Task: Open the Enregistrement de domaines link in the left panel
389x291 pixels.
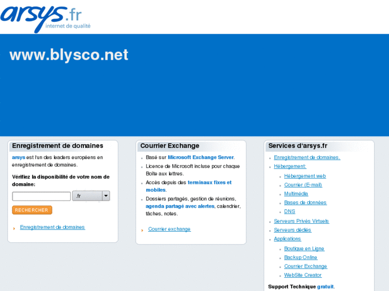Action: pyautogui.click(x=52, y=227)
